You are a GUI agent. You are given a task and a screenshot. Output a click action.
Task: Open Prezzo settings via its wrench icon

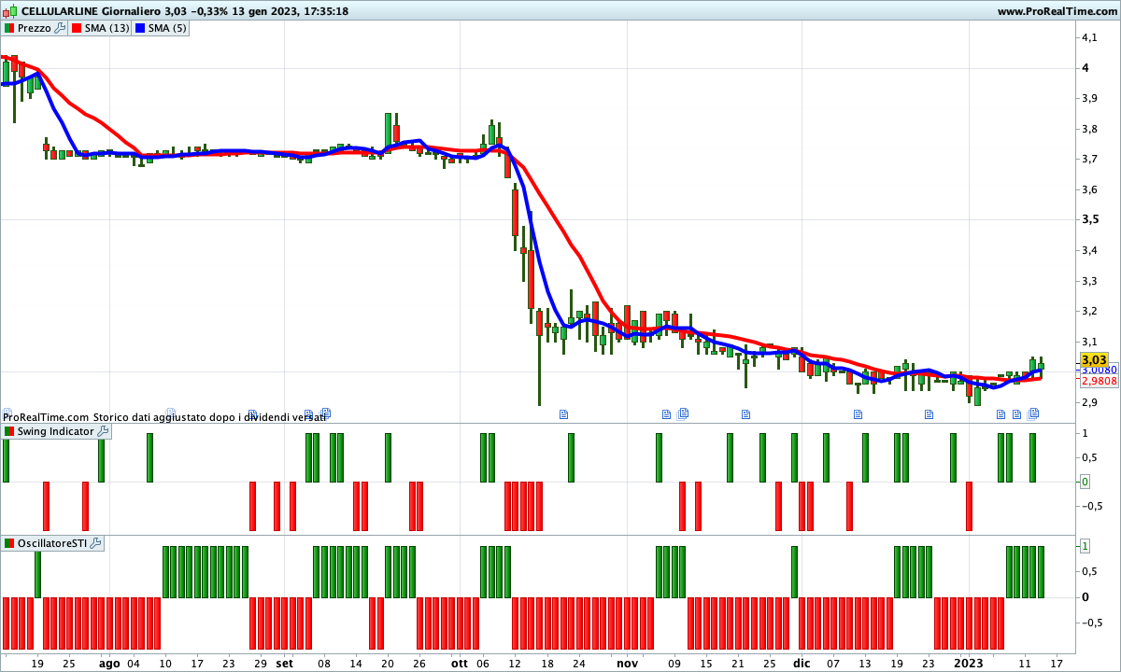[60, 28]
